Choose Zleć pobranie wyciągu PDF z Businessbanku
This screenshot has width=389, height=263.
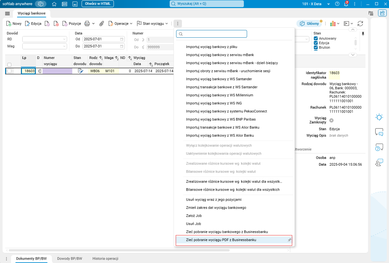[234, 240]
